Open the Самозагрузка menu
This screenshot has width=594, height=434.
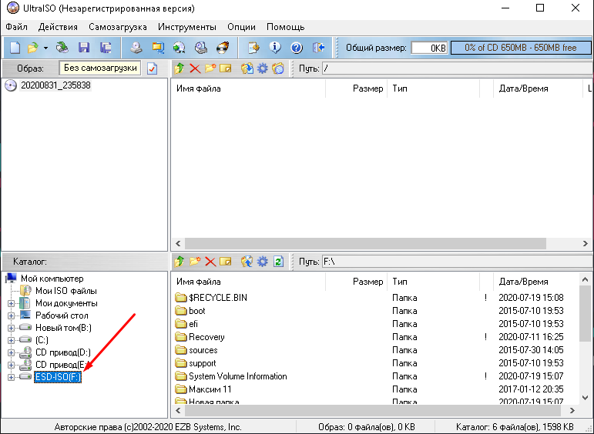[x=118, y=27]
